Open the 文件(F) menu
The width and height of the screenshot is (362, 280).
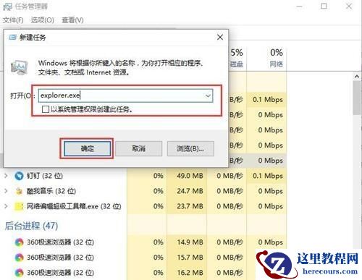click(13, 20)
